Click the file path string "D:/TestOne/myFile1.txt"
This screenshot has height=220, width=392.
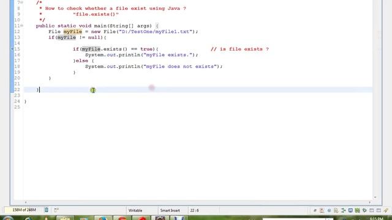click(156, 32)
